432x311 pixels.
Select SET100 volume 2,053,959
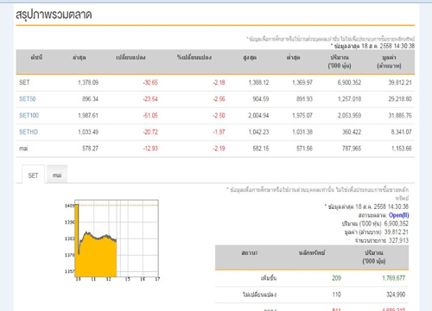349,116
